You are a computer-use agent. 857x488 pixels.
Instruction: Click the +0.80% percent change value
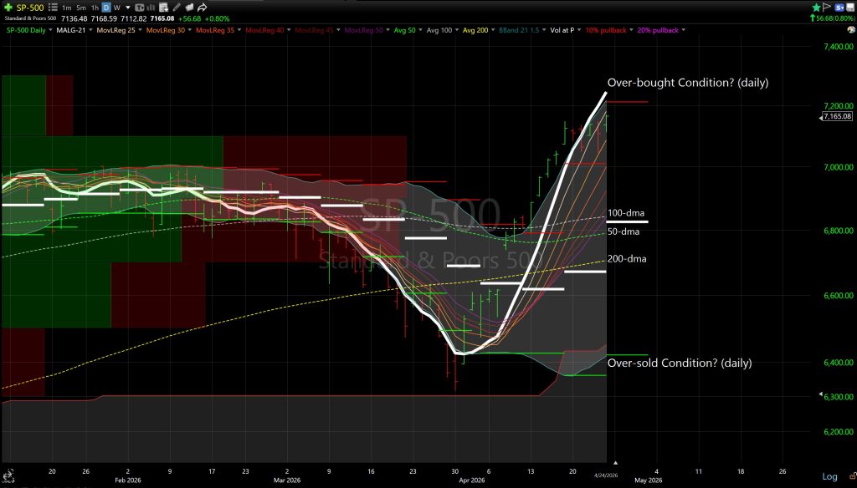217,18
